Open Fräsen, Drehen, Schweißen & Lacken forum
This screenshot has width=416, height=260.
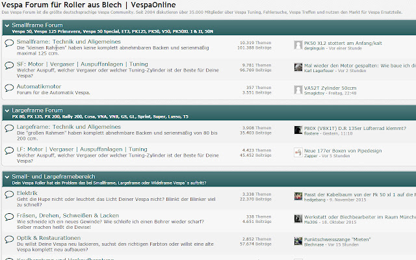(68, 216)
